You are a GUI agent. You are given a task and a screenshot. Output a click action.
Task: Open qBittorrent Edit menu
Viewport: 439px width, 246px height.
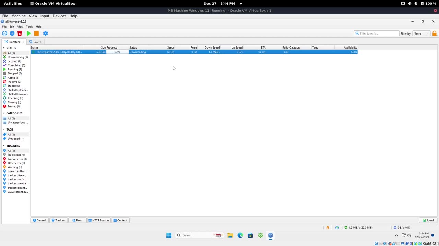click(12, 27)
